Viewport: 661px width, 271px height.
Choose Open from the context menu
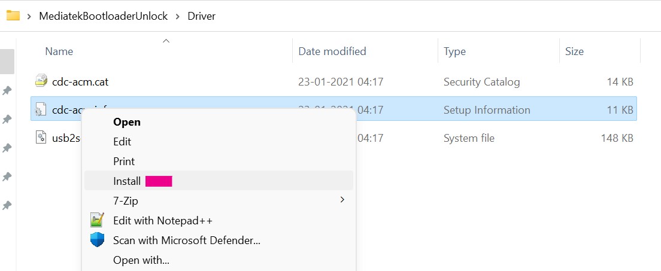(x=127, y=122)
